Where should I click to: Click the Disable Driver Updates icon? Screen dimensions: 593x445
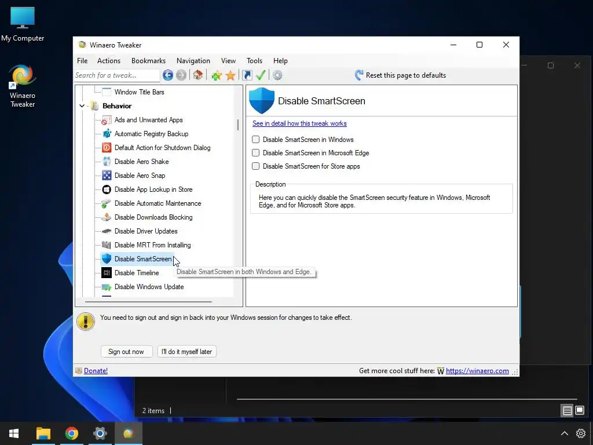pos(107,231)
